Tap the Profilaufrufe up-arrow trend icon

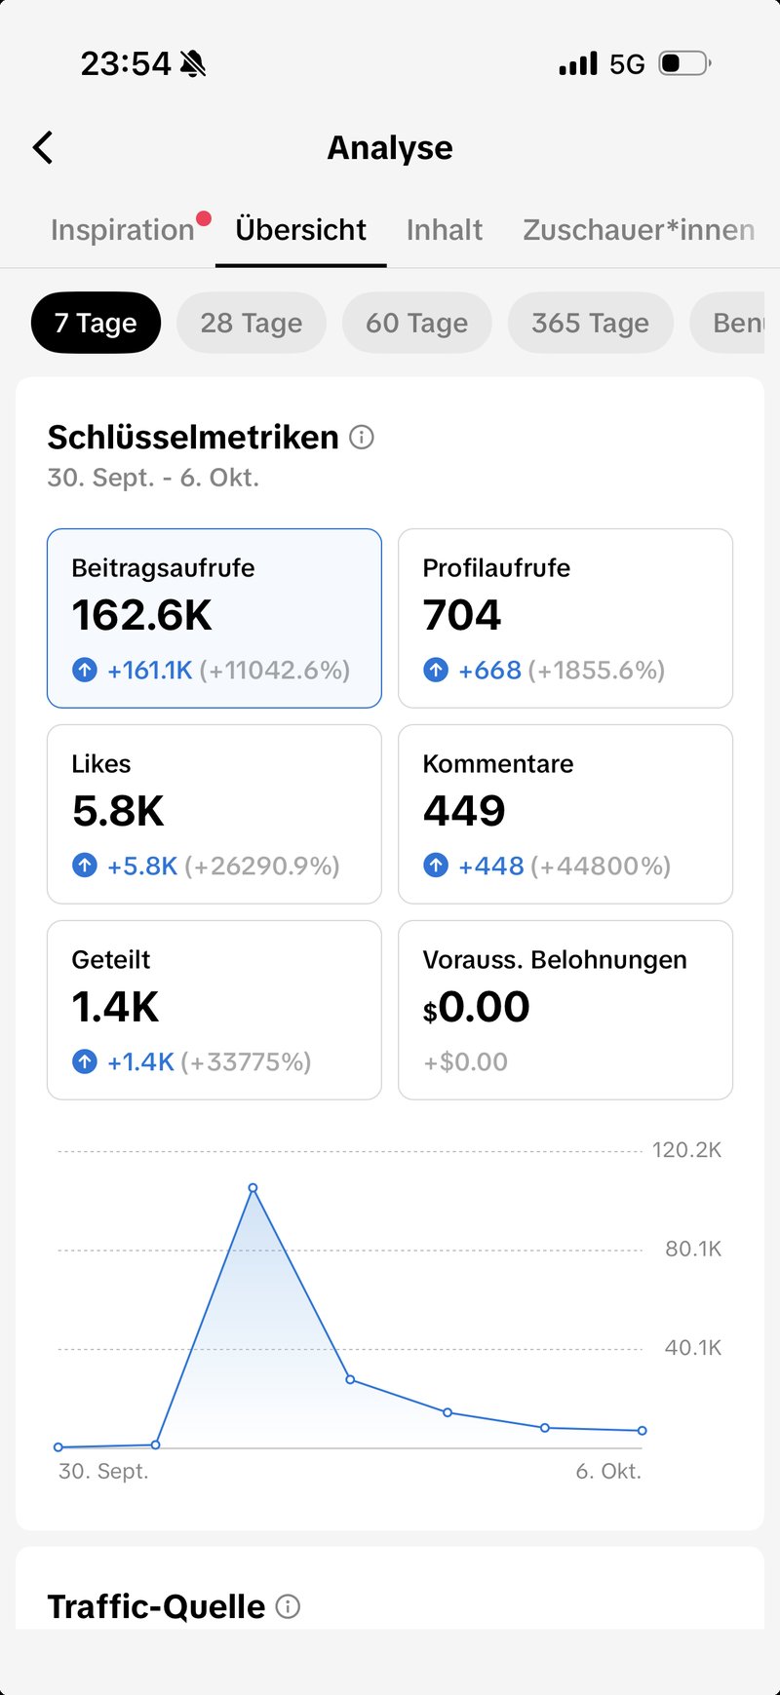pos(436,670)
